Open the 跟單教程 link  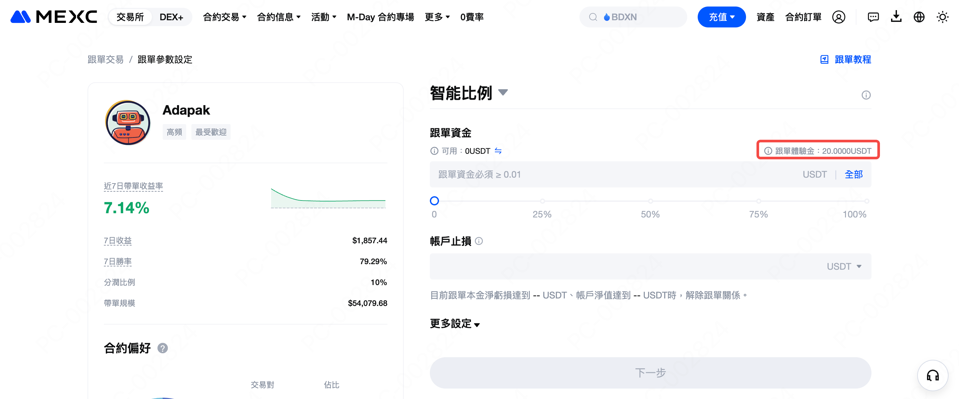coord(853,59)
